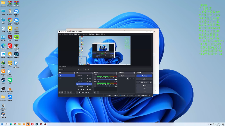This screenshot has height=126, width=225.
Task: Open the WeChat desktop shortcut
Action: (x=10, y=81)
